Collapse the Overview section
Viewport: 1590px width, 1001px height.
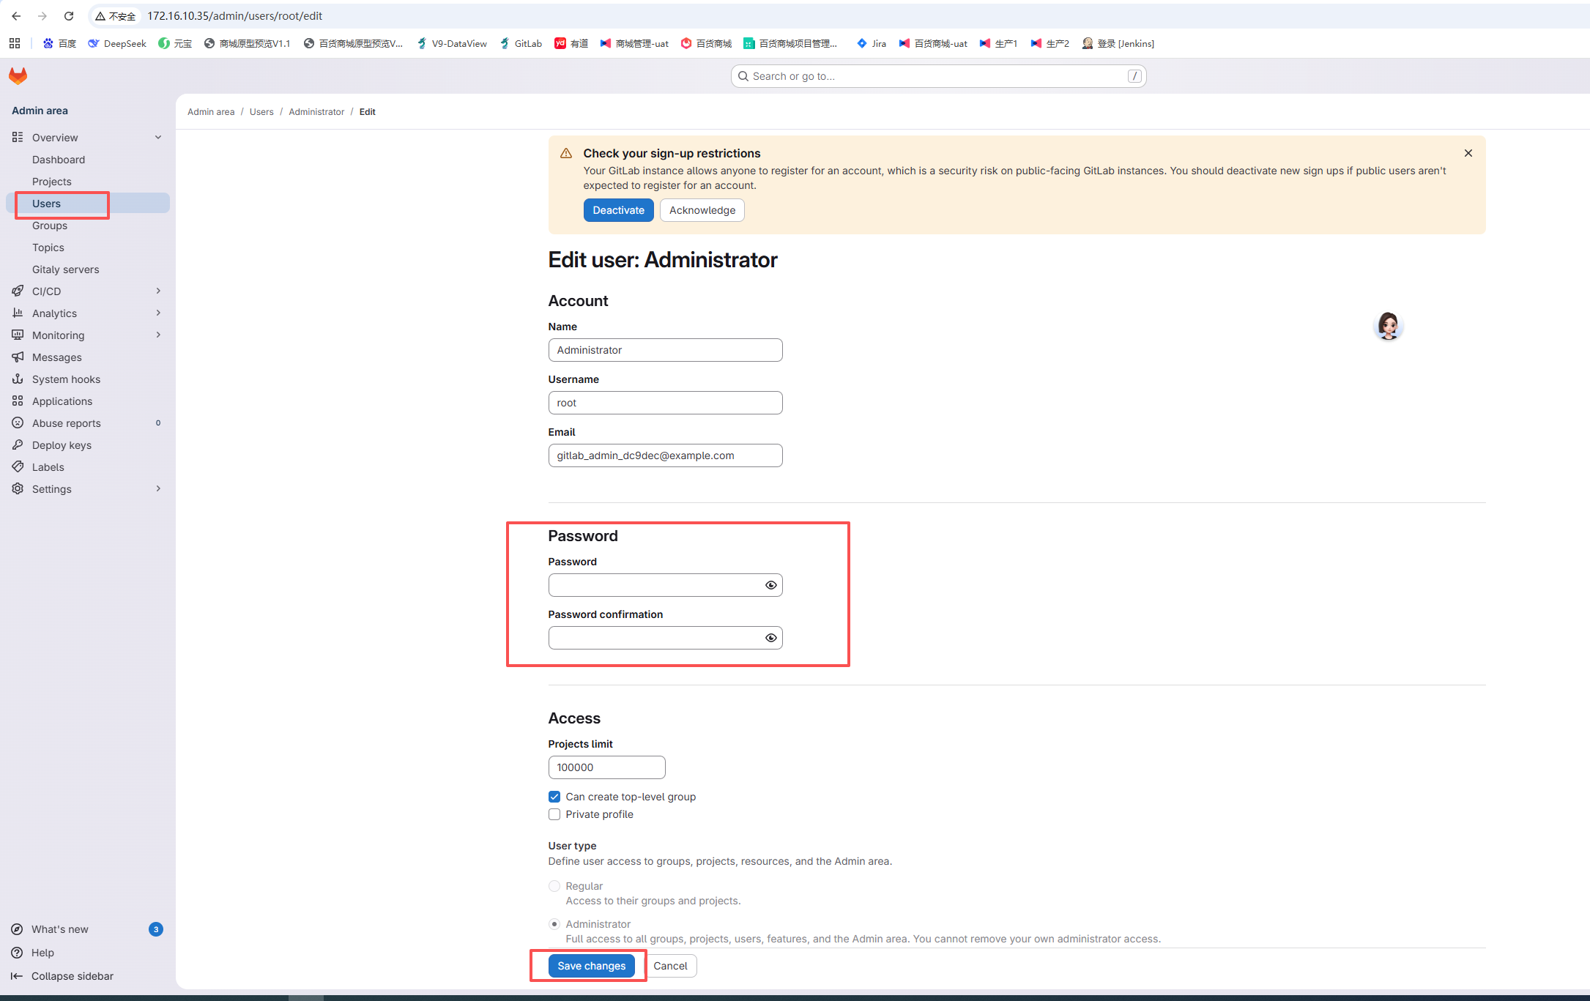tap(158, 138)
